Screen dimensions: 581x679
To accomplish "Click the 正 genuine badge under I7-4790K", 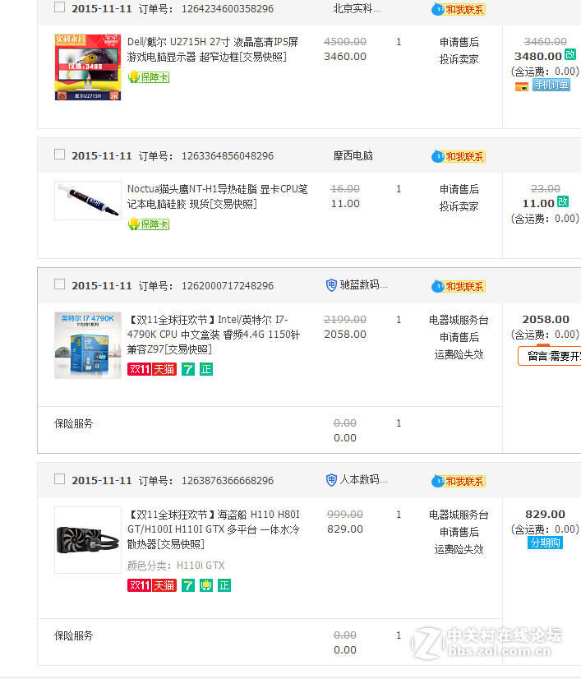I will pos(206,369).
